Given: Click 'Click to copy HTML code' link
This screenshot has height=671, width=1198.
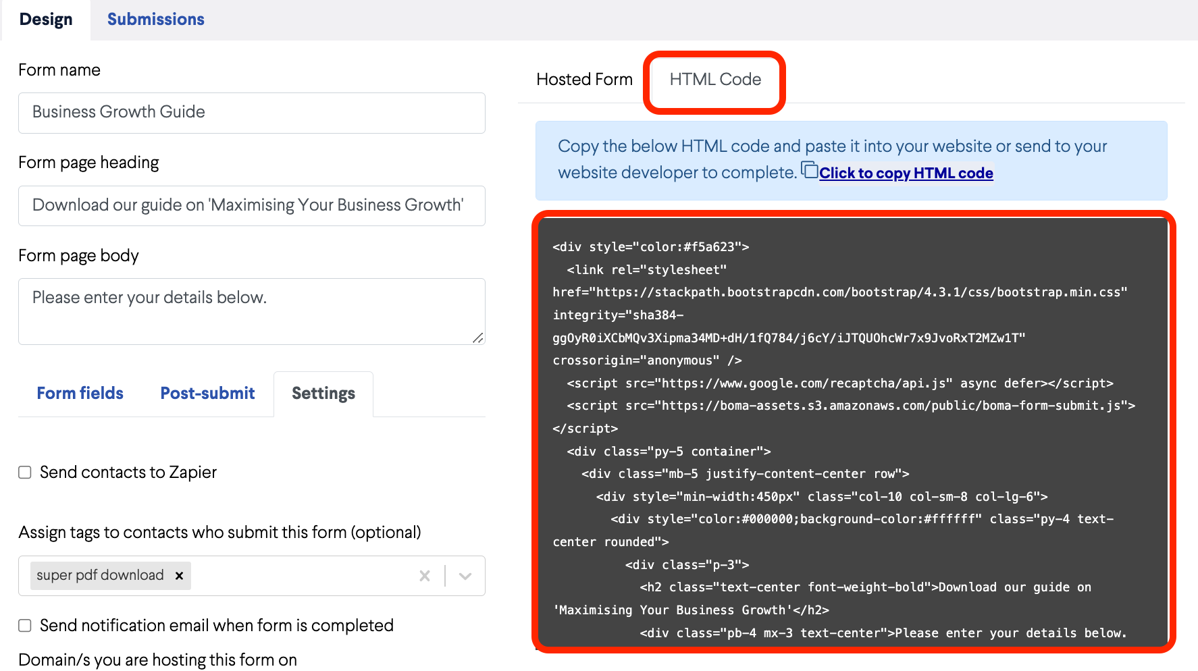Looking at the screenshot, I should click(x=906, y=173).
